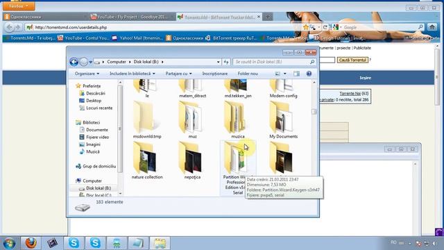The height and width of the screenshot is (250, 444).
Task: Select the muzica folder
Action: tap(237, 120)
